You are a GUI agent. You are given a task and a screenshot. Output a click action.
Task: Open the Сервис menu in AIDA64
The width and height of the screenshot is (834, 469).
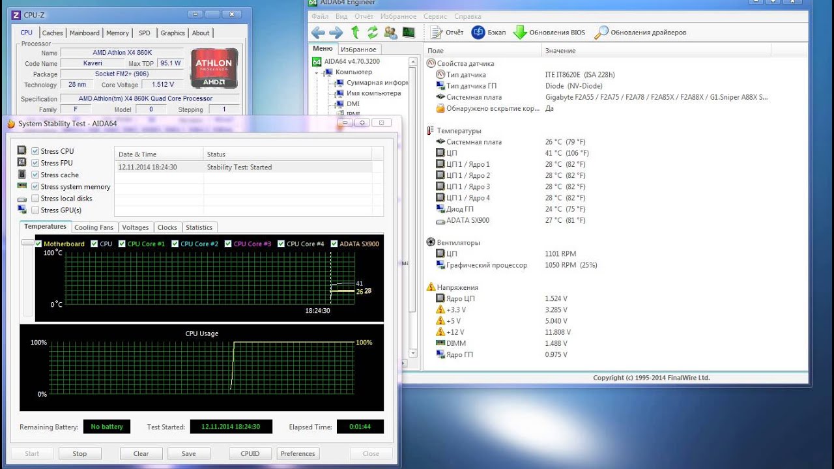(x=435, y=16)
